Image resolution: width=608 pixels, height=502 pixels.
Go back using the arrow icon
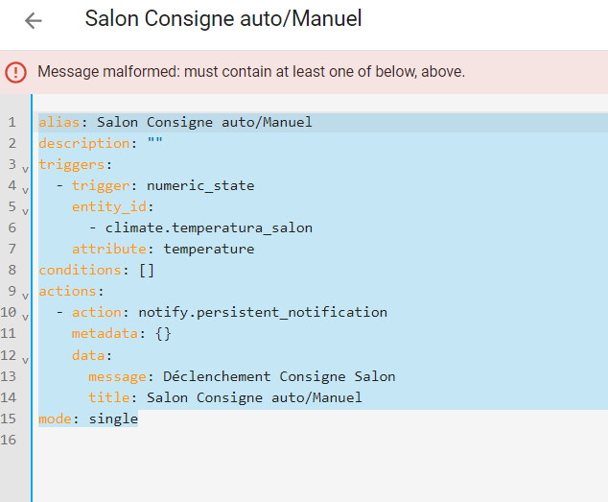(33, 20)
